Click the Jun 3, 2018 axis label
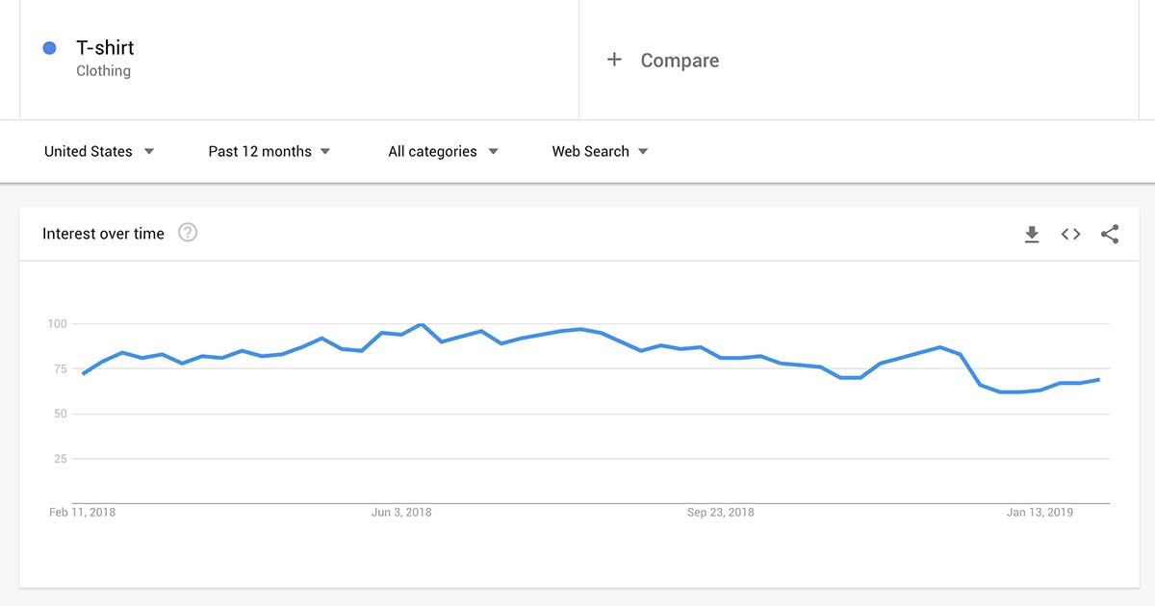This screenshot has height=606, width=1155. click(x=401, y=513)
